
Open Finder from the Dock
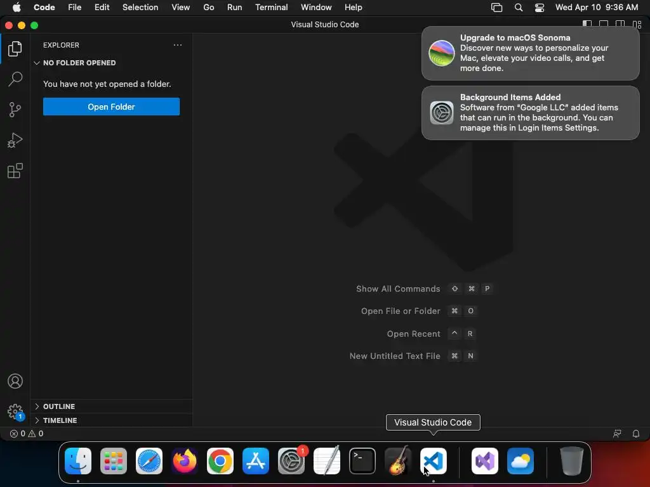pos(78,461)
